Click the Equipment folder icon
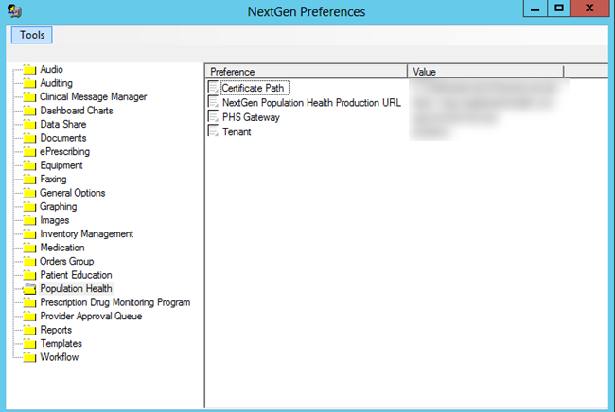This screenshot has height=412, width=615. tap(29, 165)
